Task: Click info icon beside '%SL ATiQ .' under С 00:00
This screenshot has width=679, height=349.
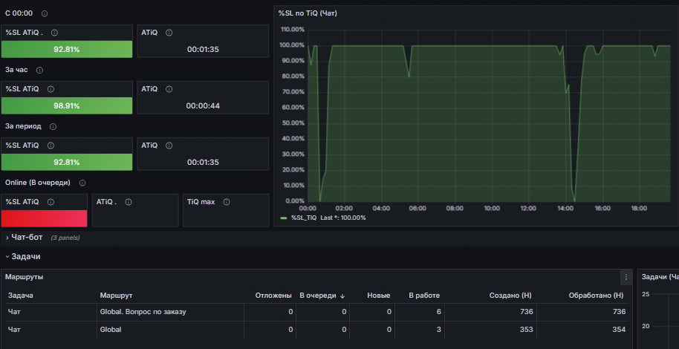Action: [54, 33]
